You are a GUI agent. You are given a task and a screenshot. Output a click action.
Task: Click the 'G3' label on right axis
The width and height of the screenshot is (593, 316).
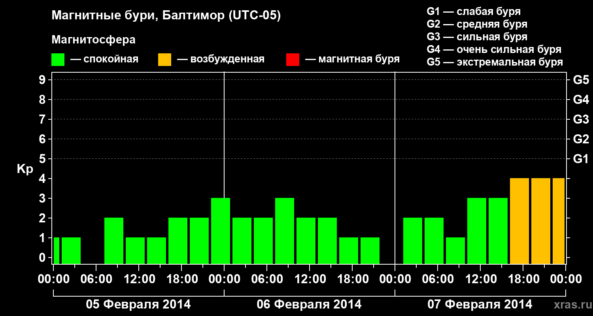tap(581, 119)
